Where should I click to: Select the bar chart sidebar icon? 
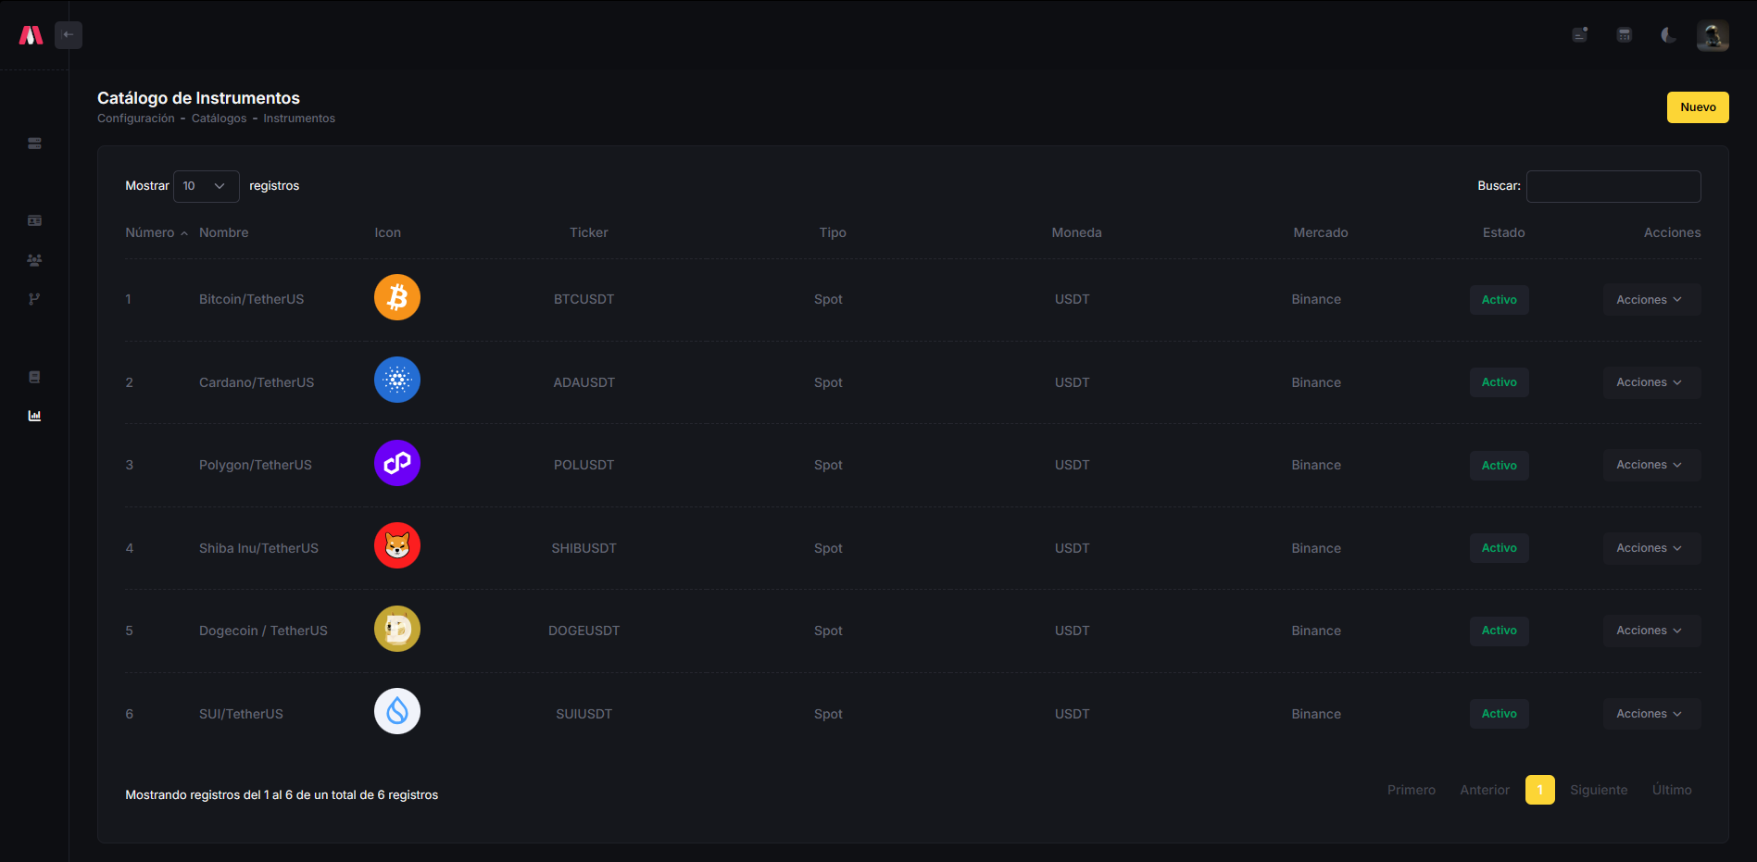pos(34,416)
